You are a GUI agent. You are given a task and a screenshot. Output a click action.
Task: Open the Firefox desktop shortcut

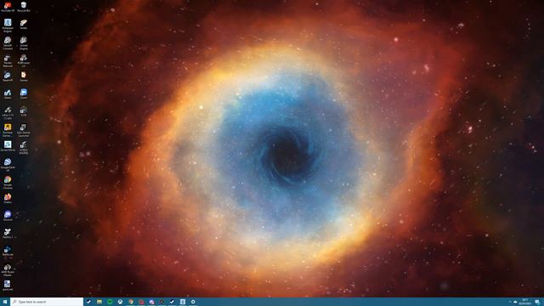[x=8, y=198]
